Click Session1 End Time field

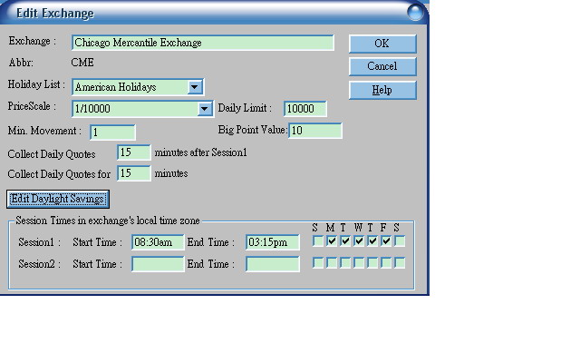click(272, 242)
